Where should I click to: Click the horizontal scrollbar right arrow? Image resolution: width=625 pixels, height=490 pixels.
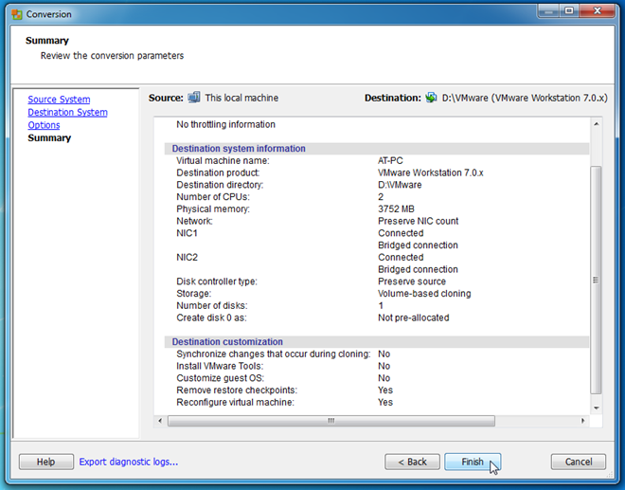(581, 420)
